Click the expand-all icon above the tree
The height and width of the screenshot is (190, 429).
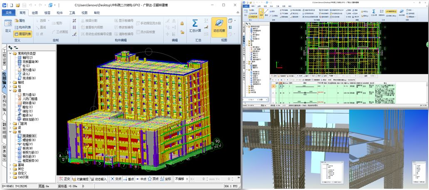10,47
